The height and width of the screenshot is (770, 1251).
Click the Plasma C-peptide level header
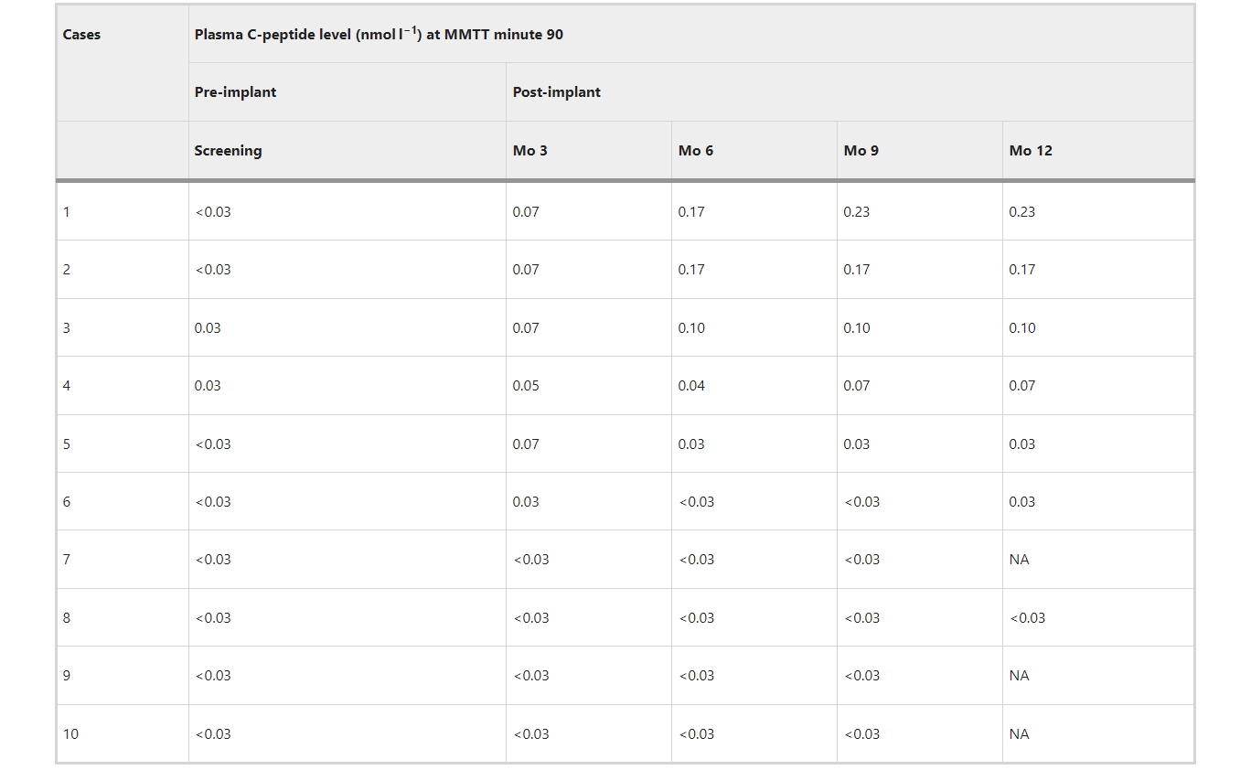click(x=379, y=35)
